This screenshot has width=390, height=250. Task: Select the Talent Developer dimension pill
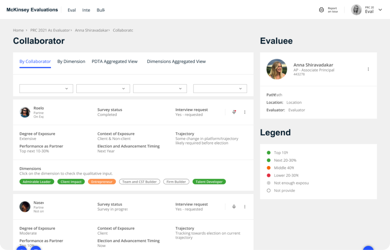[x=209, y=182]
